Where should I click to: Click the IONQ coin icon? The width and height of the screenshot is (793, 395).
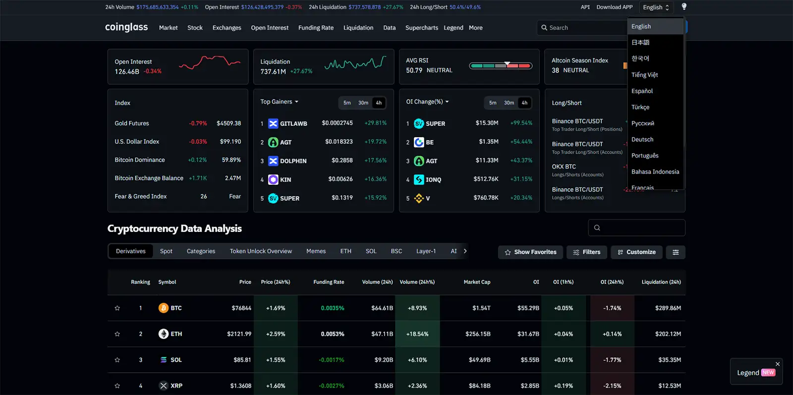(x=419, y=179)
